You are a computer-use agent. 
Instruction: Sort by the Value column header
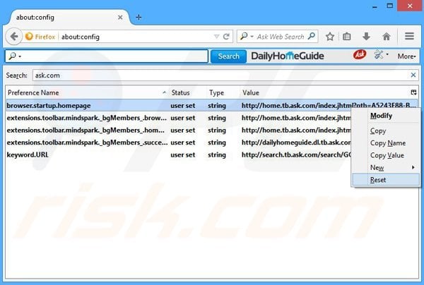click(324, 93)
